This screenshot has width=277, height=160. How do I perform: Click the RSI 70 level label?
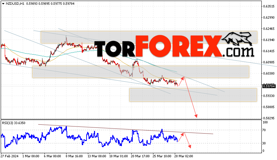point(264,130)
